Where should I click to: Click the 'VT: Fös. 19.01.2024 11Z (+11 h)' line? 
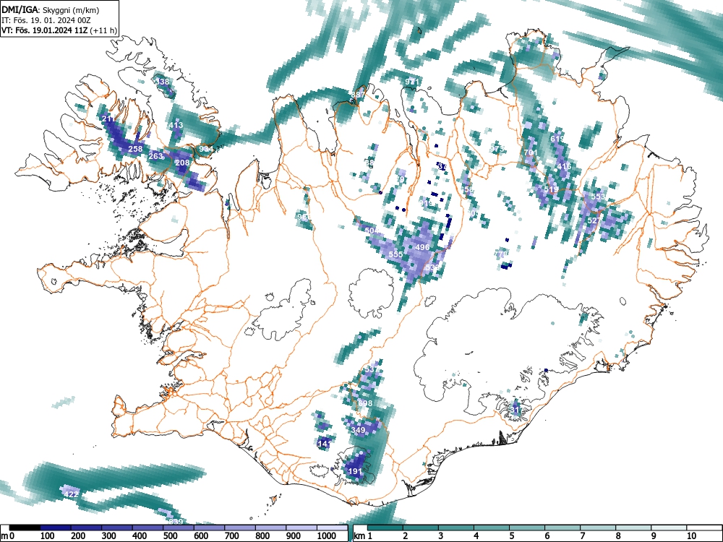click(x=59, y=30)
